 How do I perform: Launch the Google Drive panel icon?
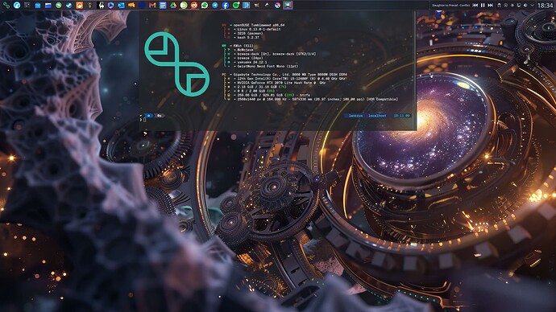pos(173,5)
